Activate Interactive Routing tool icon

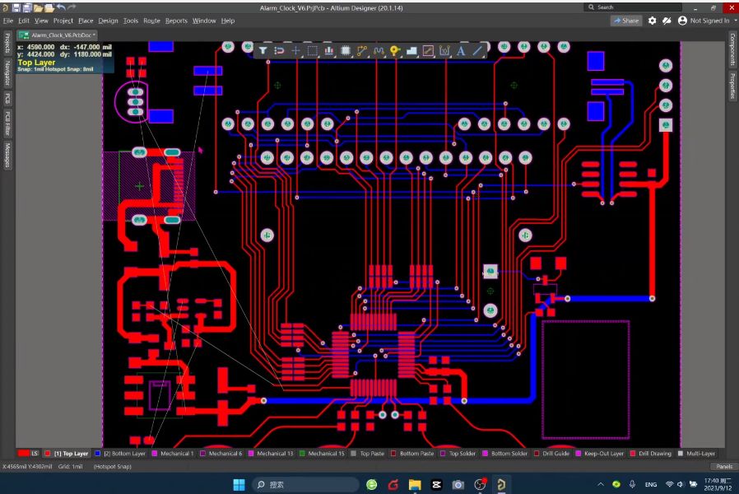(x=362, y=50)
